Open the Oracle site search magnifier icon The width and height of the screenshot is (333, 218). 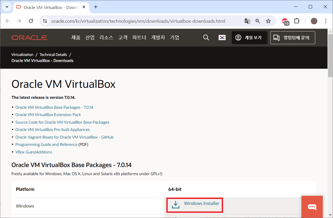pyautogui.click(x=206, y=37)
